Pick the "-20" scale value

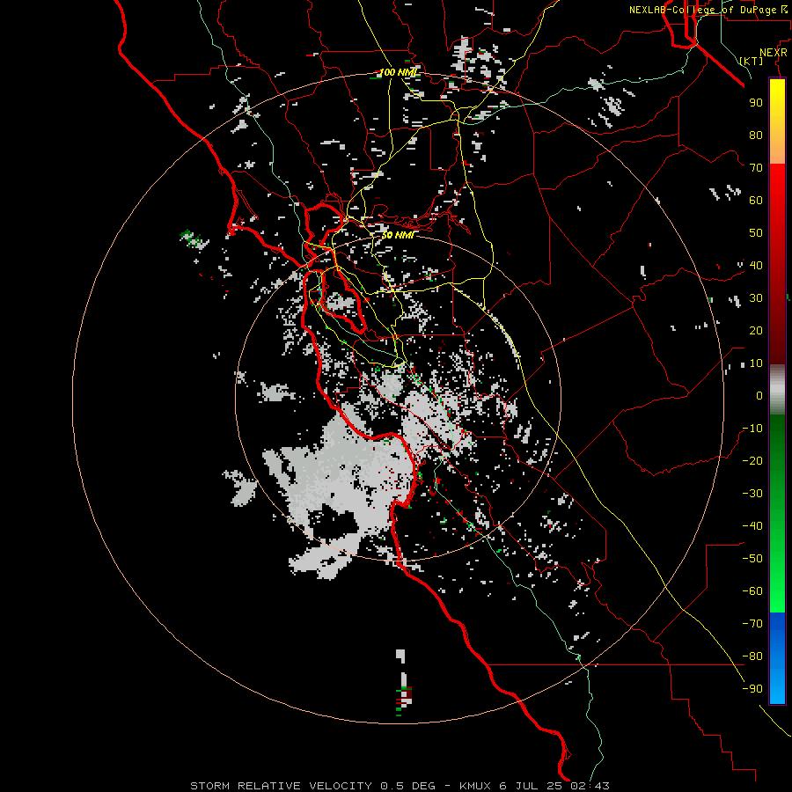click(752, 460)
